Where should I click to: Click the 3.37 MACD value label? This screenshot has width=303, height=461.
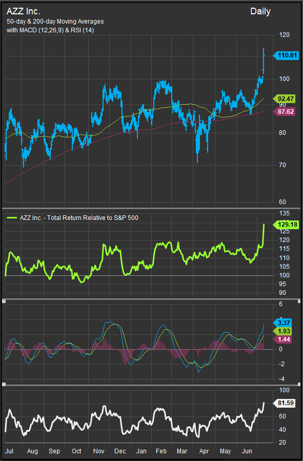282,323
